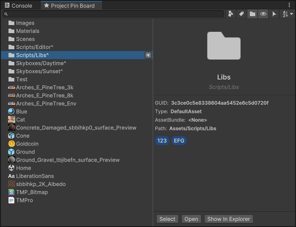Click the EFG tag pill
296x227 pixels.
(179, 141)
